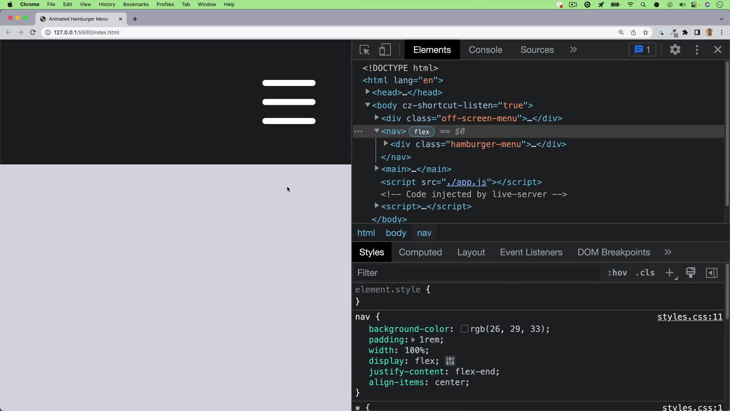Expand the head element in DOM tree
The image size is (730, 411).
coord(368,92)
